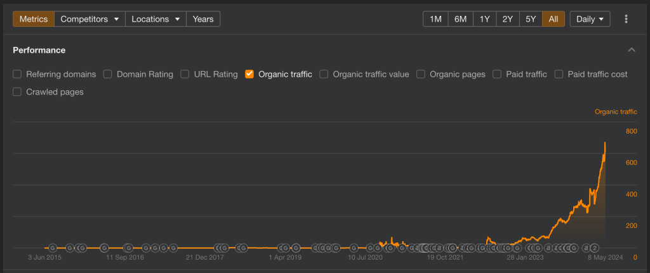Uncheck the Organic traffic checkbox
The width and height of the screenshot is (650, 273).
pos(249,74)
